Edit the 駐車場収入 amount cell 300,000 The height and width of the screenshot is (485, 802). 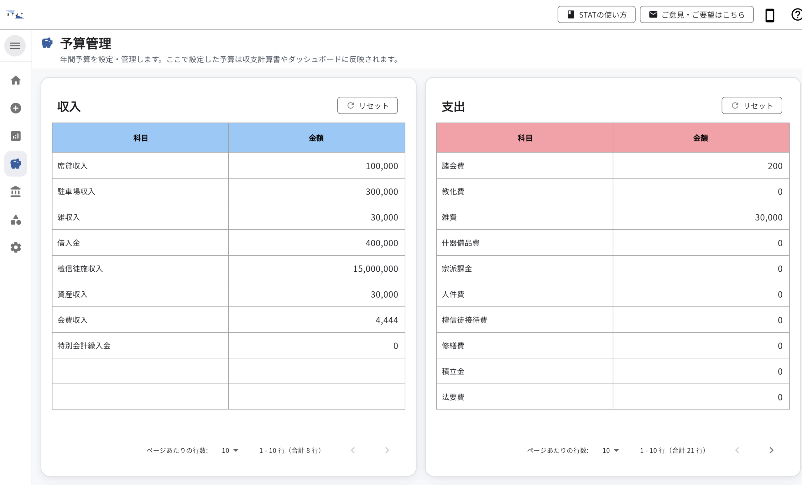click(x=316, y=191)
